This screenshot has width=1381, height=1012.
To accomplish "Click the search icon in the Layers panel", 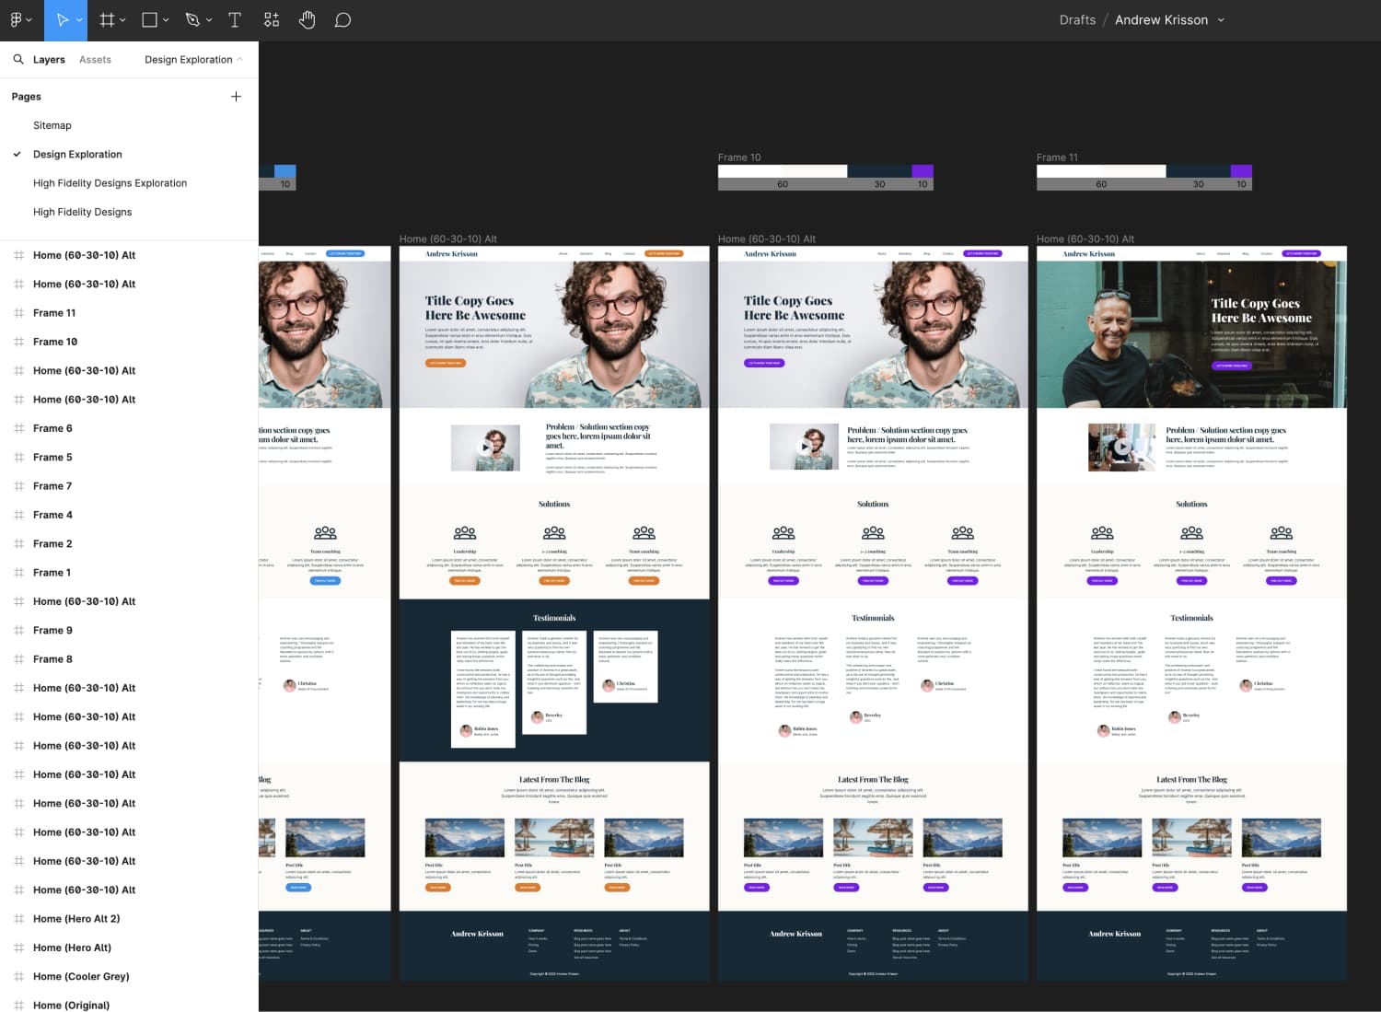I will (x=18, y=59).
